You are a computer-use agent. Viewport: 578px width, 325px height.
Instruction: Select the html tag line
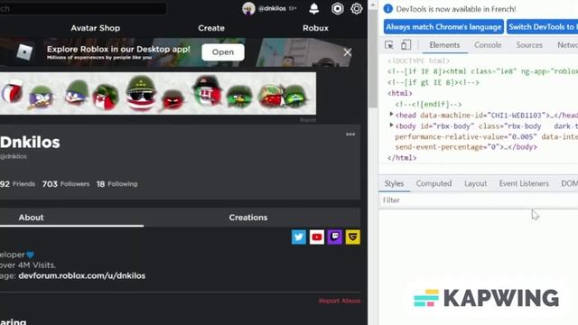pos(399,93)
